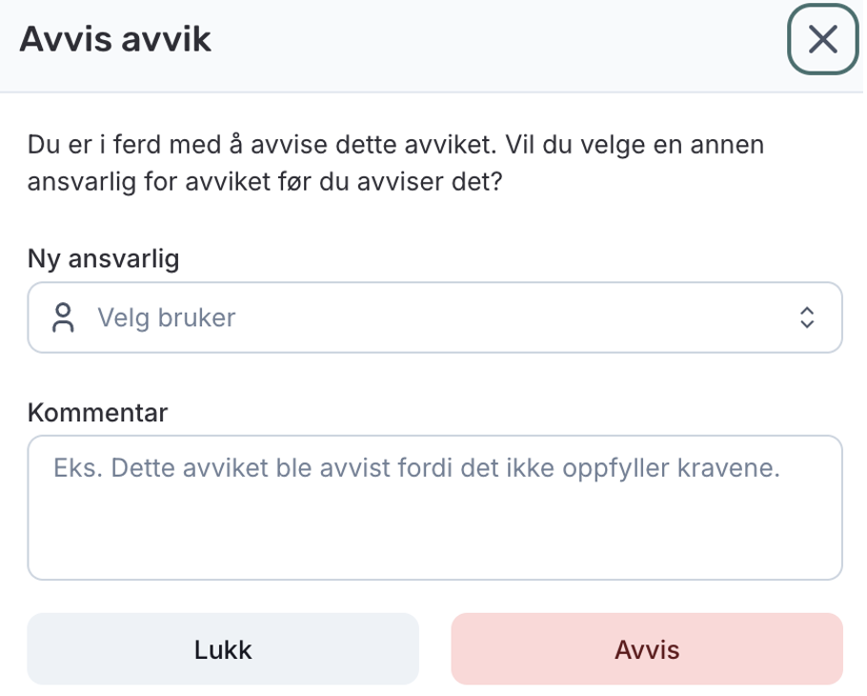Click the gap between Lukk and Avvis buttons
The image size is (867, 696).
coord(434,649)
